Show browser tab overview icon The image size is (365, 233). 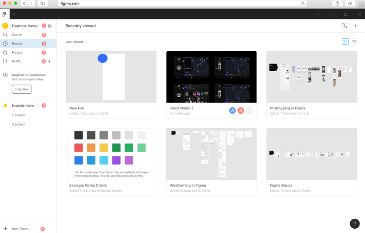(x=350, y=3)
